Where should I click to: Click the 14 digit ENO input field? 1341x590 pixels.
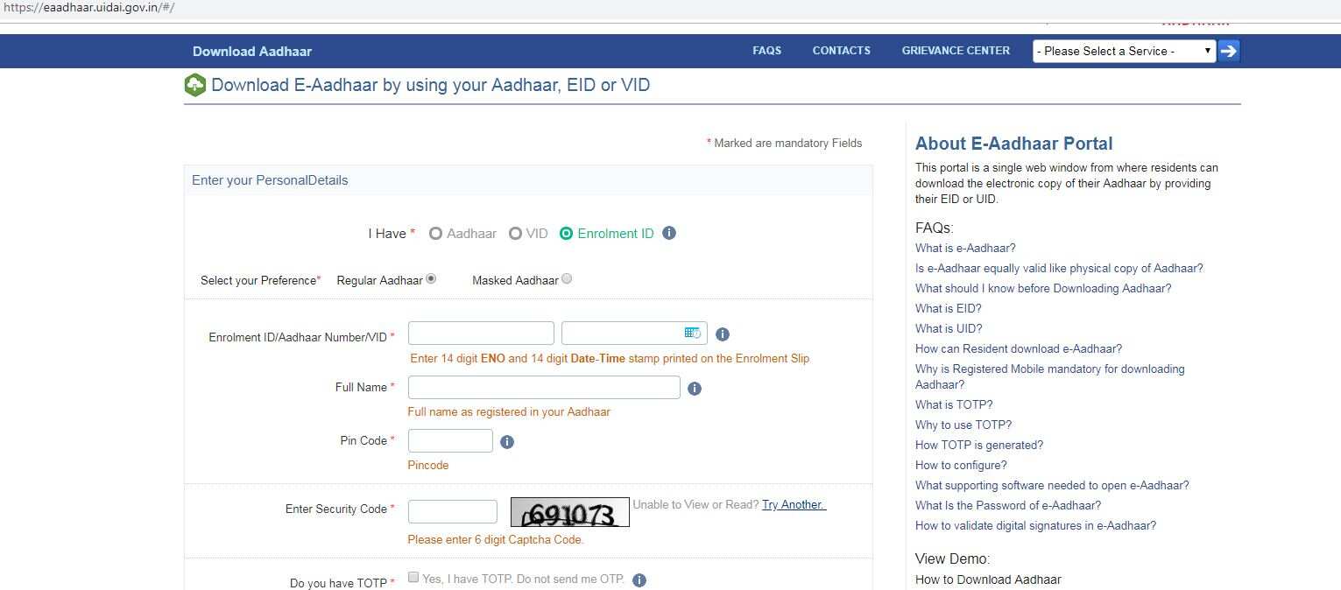coord(481,334)
